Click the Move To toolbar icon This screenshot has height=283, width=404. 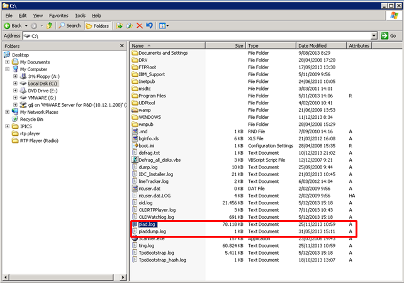point(119,26)
